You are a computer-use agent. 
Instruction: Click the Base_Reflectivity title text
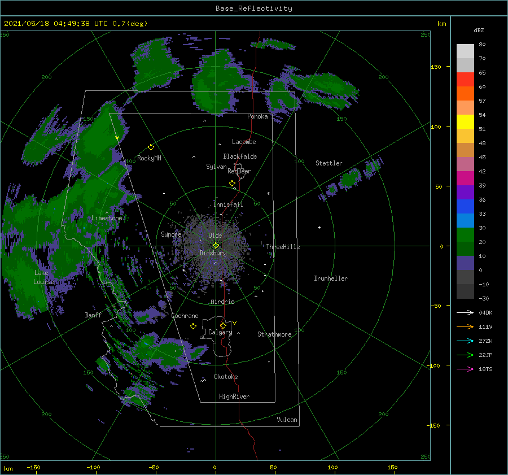click(x=253, y=8)
